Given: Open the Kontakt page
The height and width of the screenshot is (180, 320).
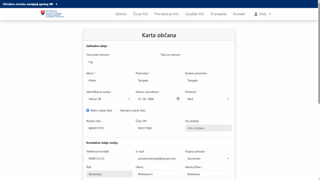Looking at the screenshot, I should pyautogui.click(x=239, y=14).
